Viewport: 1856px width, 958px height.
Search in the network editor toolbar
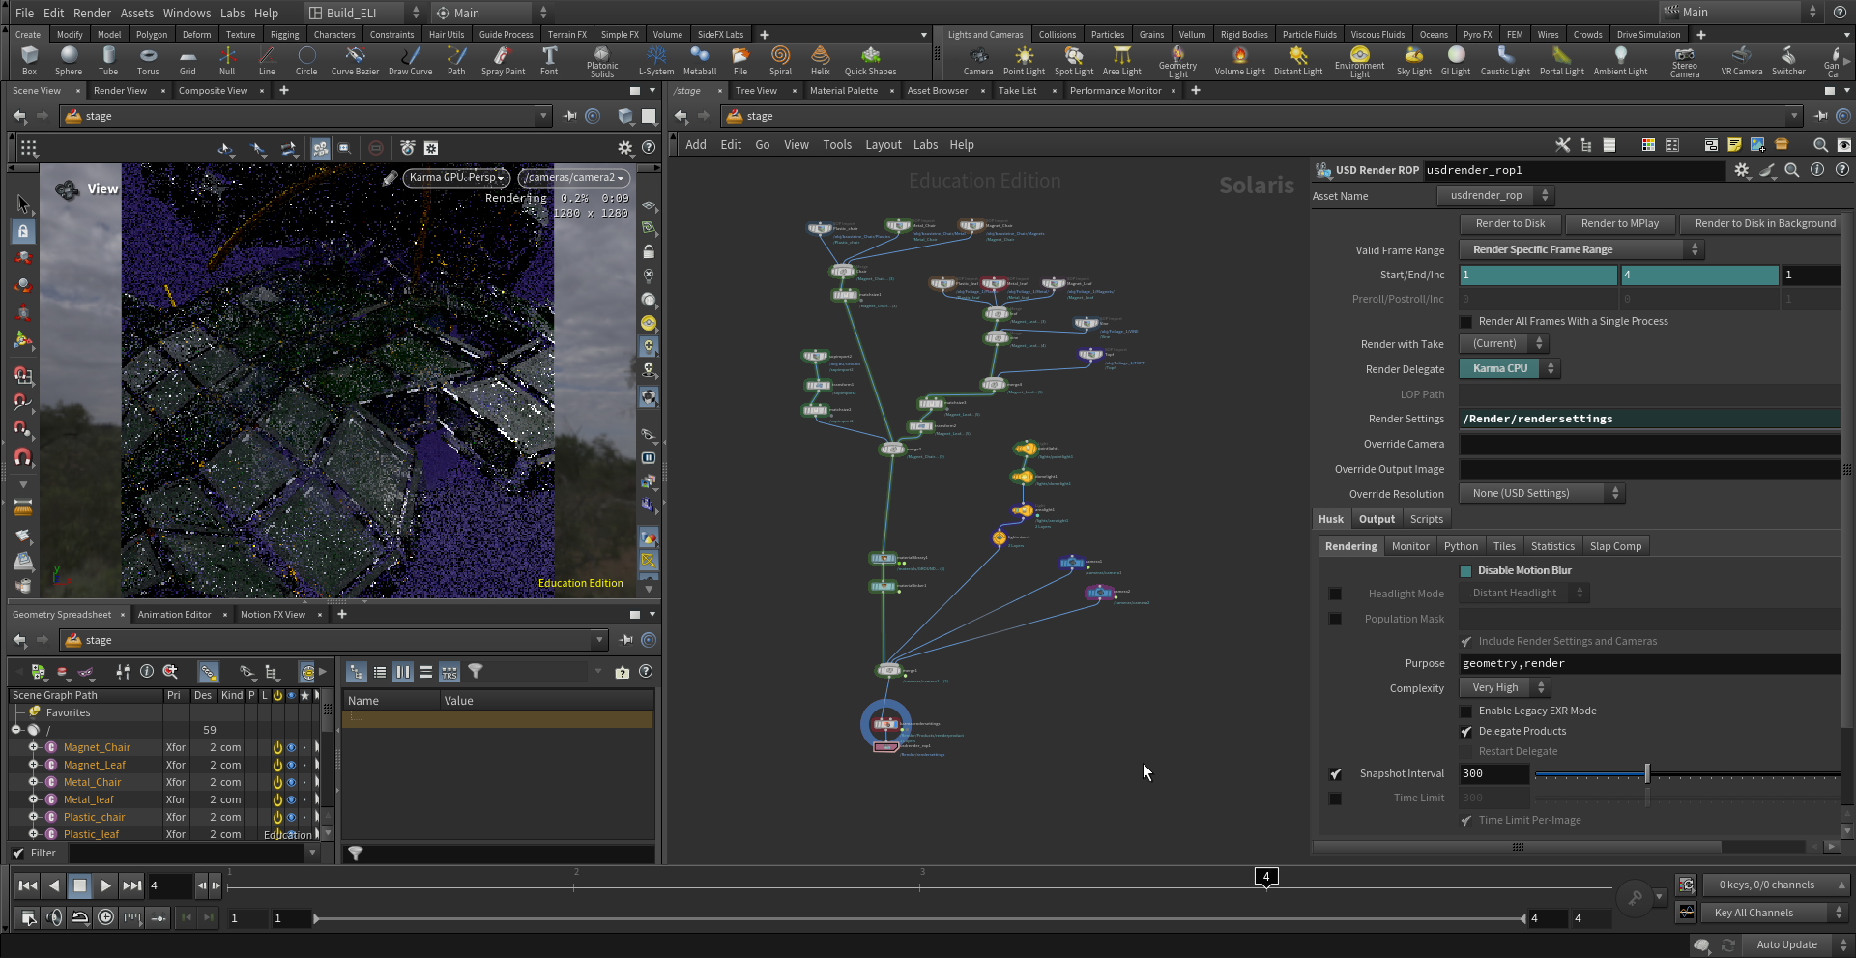point(1820,145)
